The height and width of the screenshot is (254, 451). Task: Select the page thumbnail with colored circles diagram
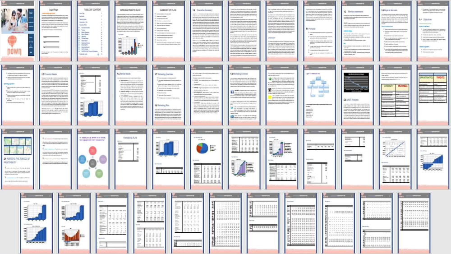pyautogui.click(x=93, y=159)
